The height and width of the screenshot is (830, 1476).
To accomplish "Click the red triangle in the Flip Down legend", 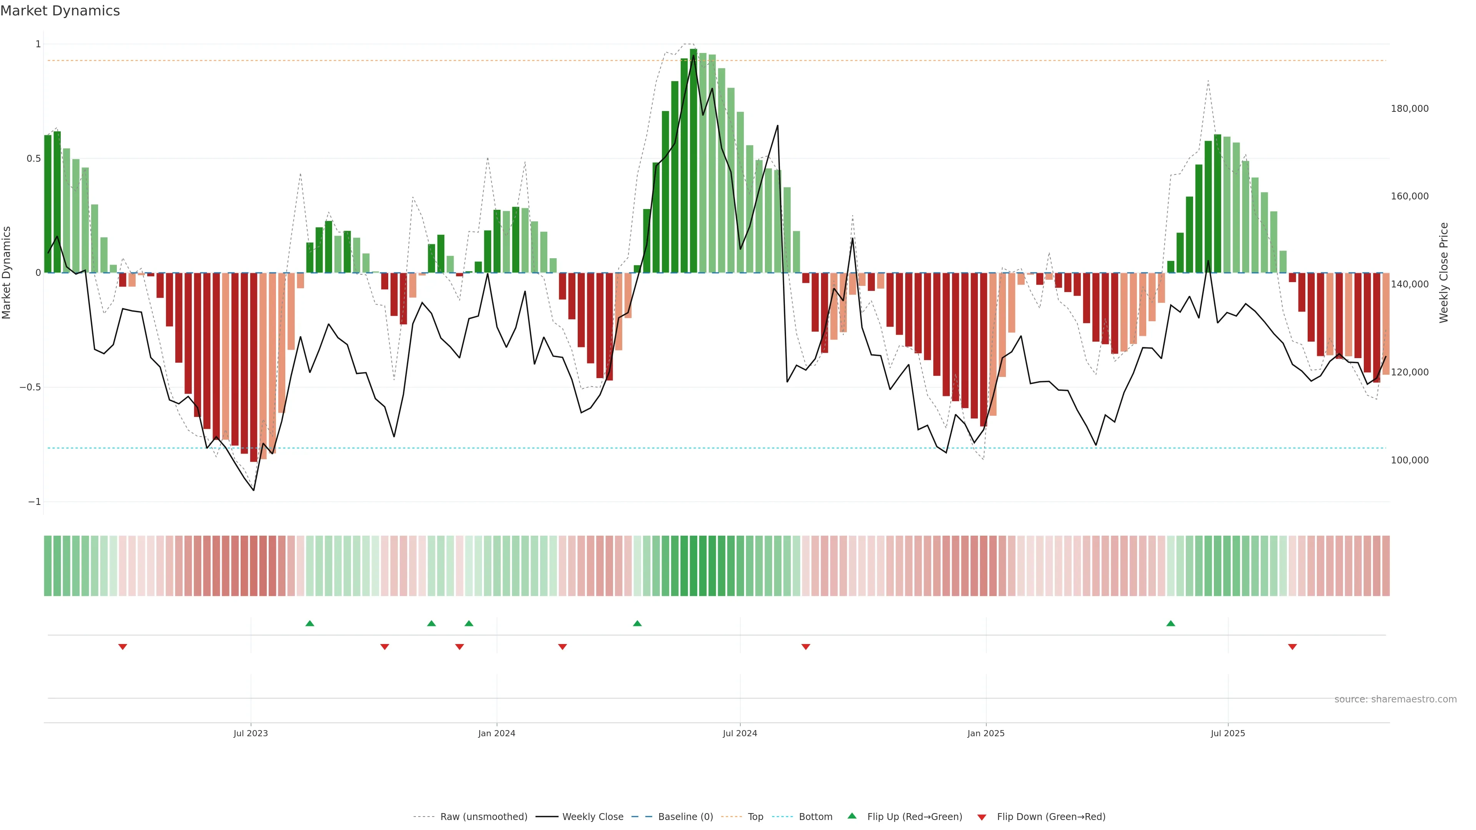I will (982, 817).
